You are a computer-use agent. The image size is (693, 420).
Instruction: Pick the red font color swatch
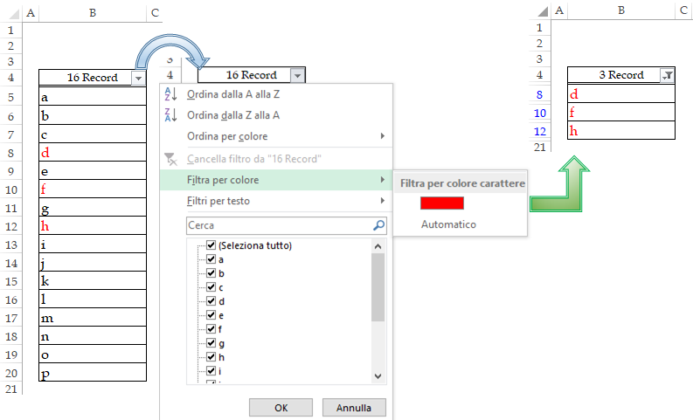coord(442,203)
